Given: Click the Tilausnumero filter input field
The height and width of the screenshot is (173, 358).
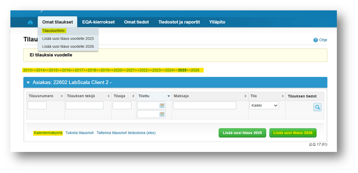Looking at the screenshot, I should coord(37,106).
